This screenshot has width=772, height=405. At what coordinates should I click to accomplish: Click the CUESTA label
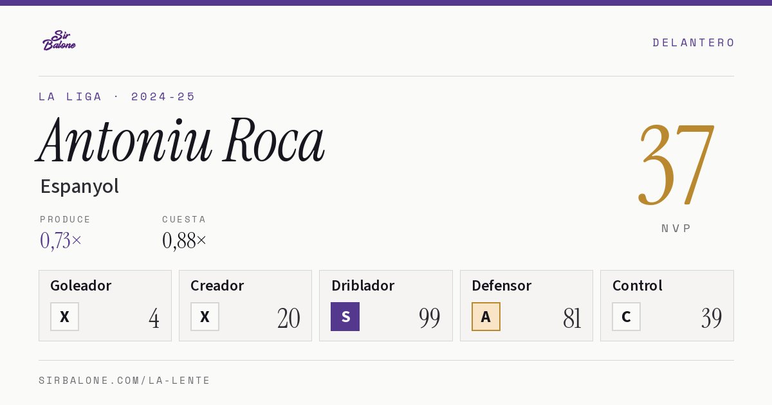coord(184,219)
